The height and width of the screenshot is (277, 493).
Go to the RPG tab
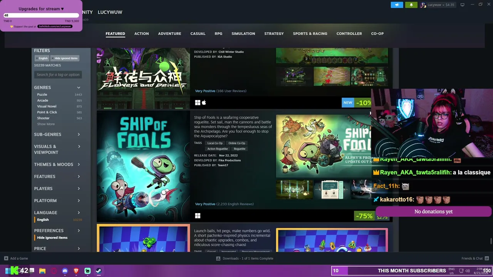(218, 33)
